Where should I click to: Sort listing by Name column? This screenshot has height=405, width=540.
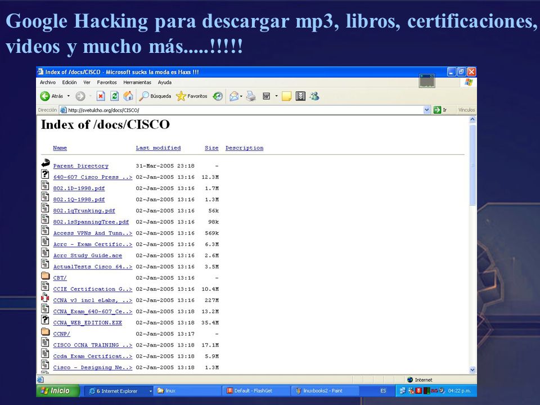click(x=60, y=148)
